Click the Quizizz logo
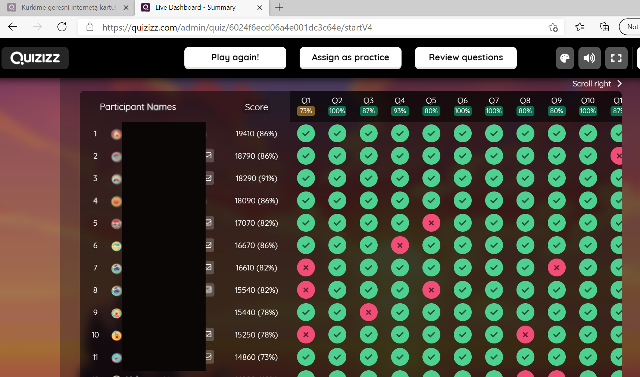The height and width of the screenshot is (377, 640). click(x=35, y=58)
